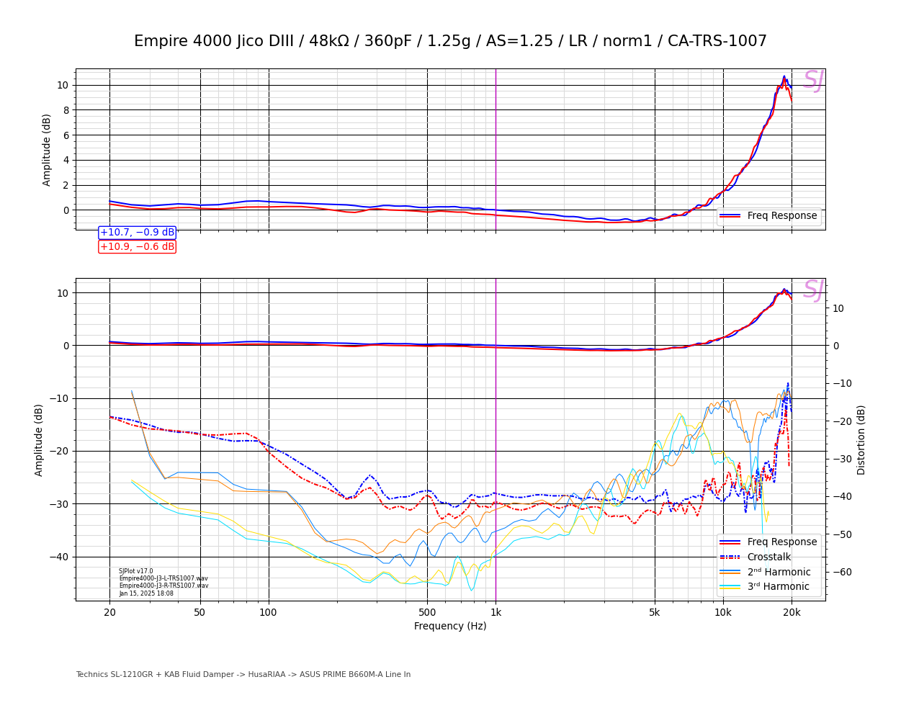
Task: Click the chart title starting with Empire 4000
Action: tap(450, 42)
